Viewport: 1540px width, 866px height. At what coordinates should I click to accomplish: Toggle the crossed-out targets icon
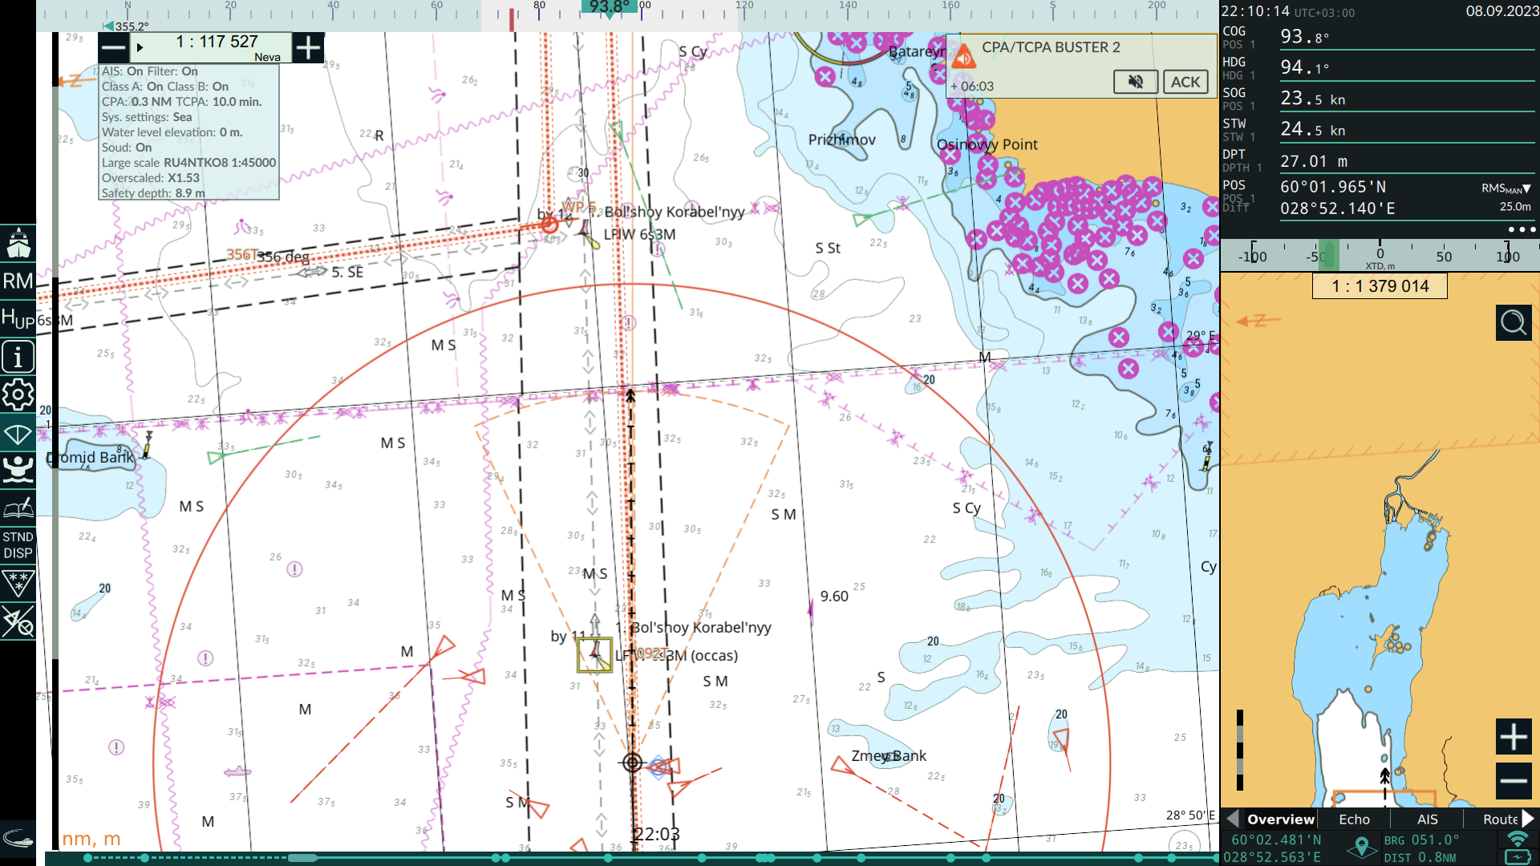tap(18, 621)
